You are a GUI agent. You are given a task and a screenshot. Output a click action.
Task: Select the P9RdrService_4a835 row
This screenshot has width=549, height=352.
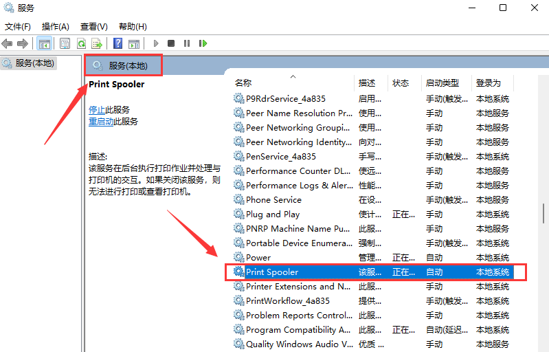point(373,99)
